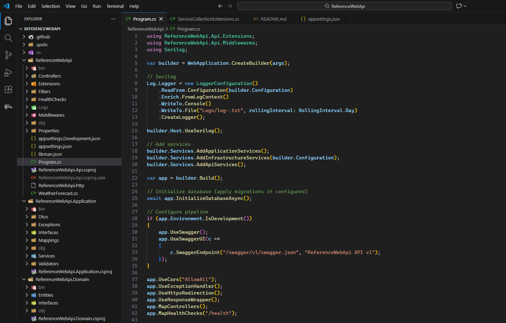Close the Program.cs tab

point(161,19)
